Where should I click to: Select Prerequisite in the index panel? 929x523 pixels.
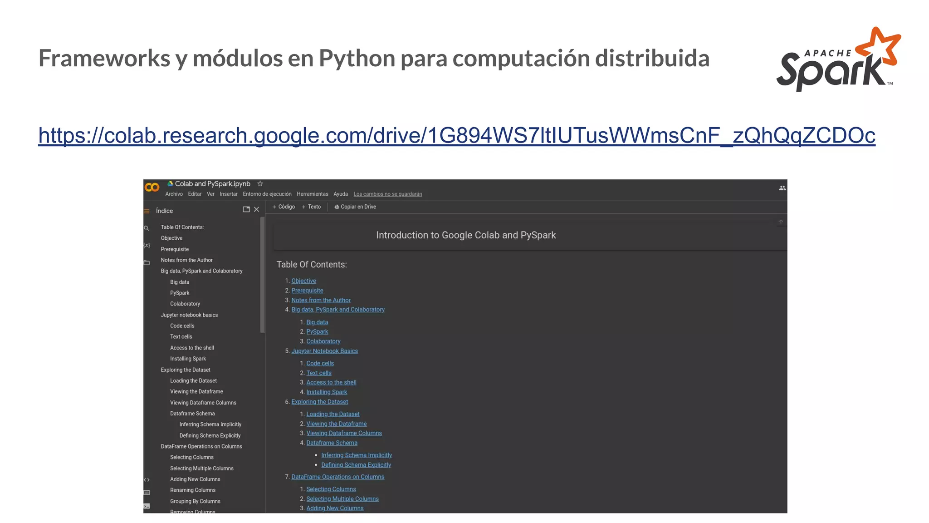pyautogui.click(x=175, y=249)
